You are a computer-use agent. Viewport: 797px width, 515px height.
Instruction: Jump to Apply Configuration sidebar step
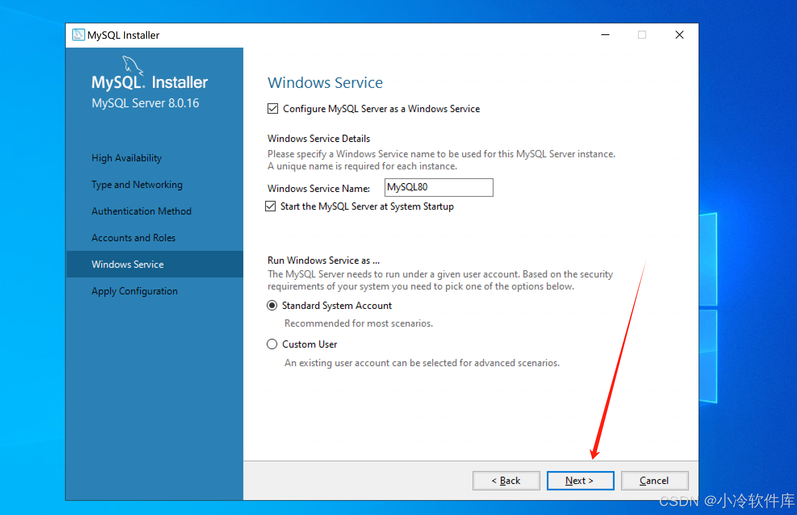(134, 291)
